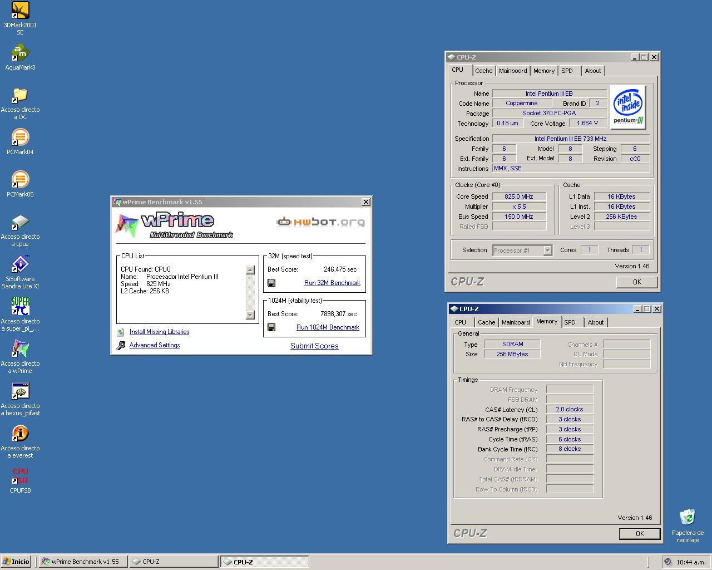Click the wPrime logo graphic
Screen dimensions: 712x570
tap(174, 225)
